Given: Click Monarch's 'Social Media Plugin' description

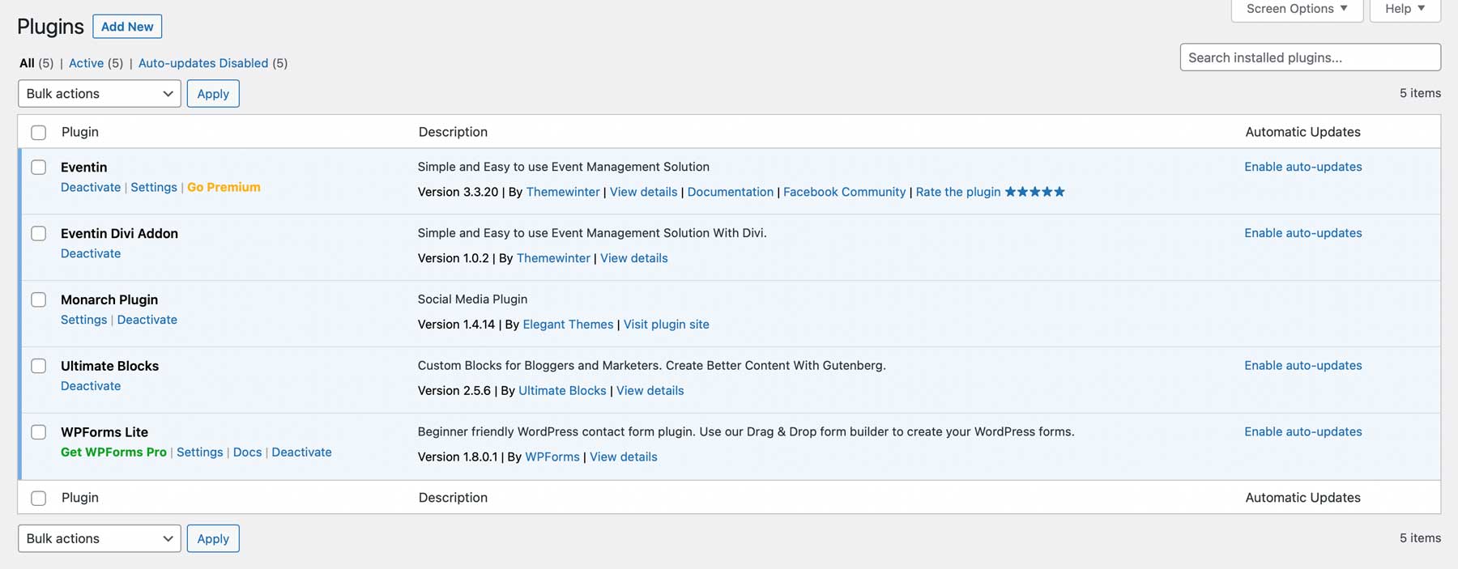Looking at the screenshot, I should (472, 299).
